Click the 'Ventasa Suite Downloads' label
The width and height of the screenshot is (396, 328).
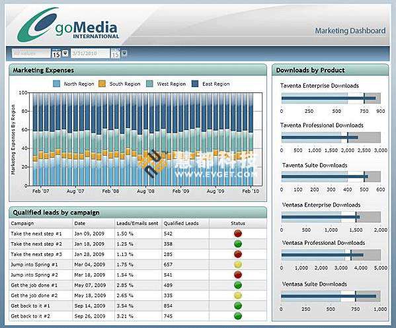(315, 284)
